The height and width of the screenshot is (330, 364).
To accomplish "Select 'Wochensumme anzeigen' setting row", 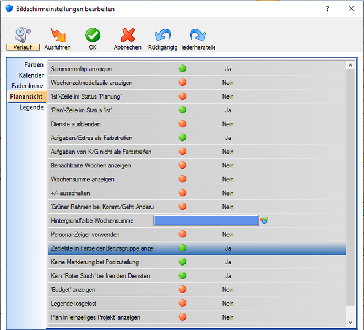I will pos(83,179).
